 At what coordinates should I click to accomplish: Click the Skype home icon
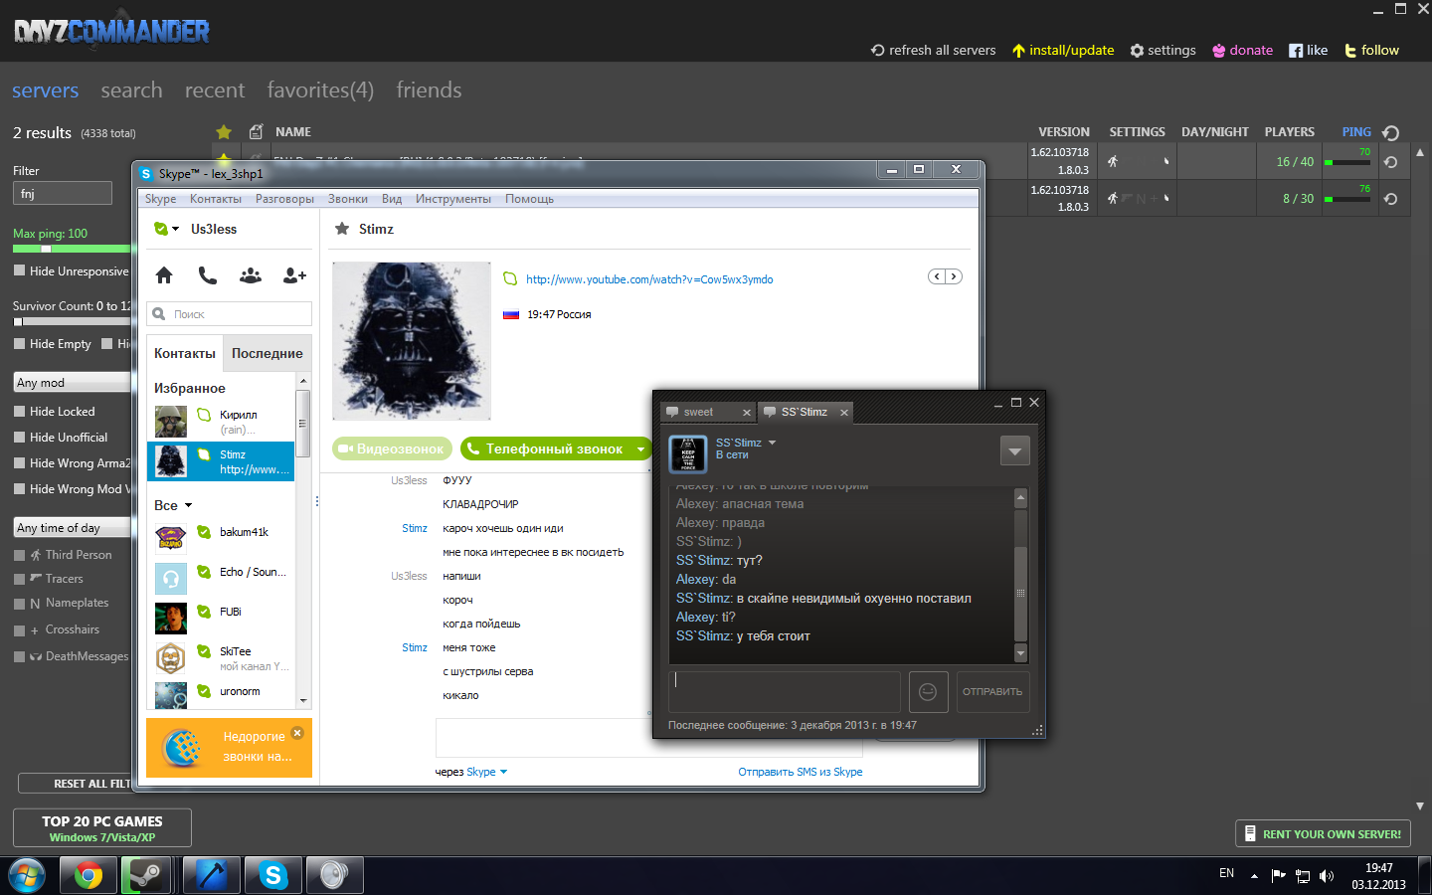click(x=164, y=275)
